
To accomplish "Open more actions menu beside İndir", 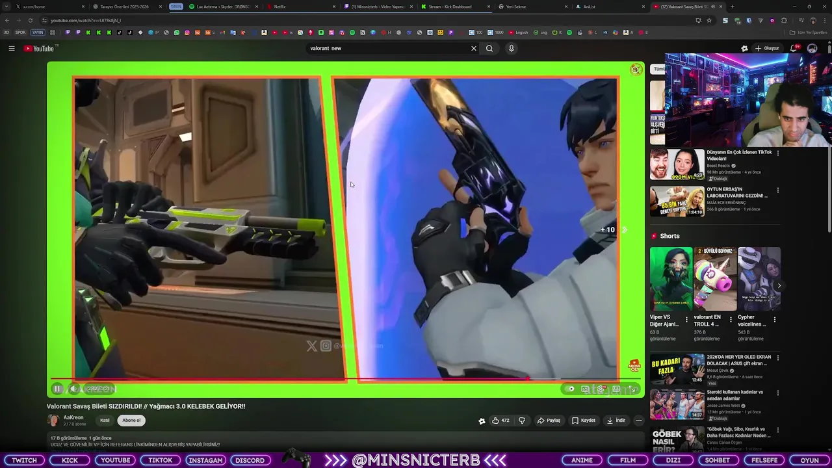I will point(639,421).
